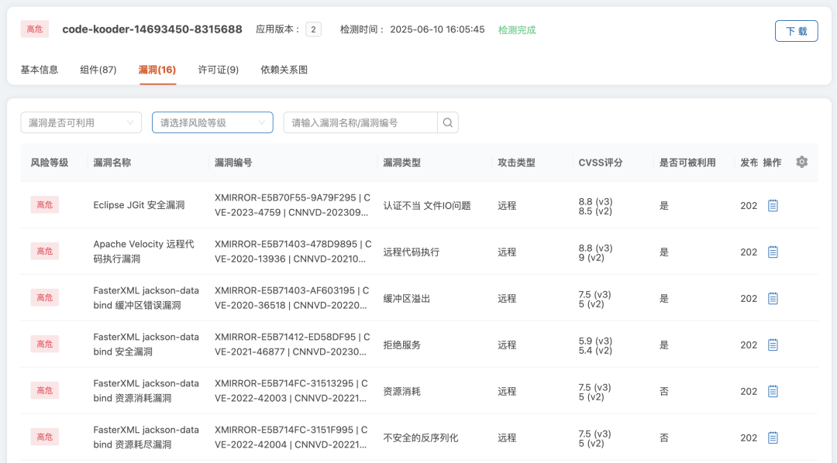Select the Apache Velocity 远程代码执行漏洞 name
837x463 pixels.
(x=143, y=252)
